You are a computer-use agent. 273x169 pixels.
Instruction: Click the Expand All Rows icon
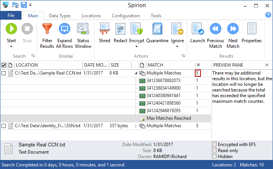[x=64, y=29]
